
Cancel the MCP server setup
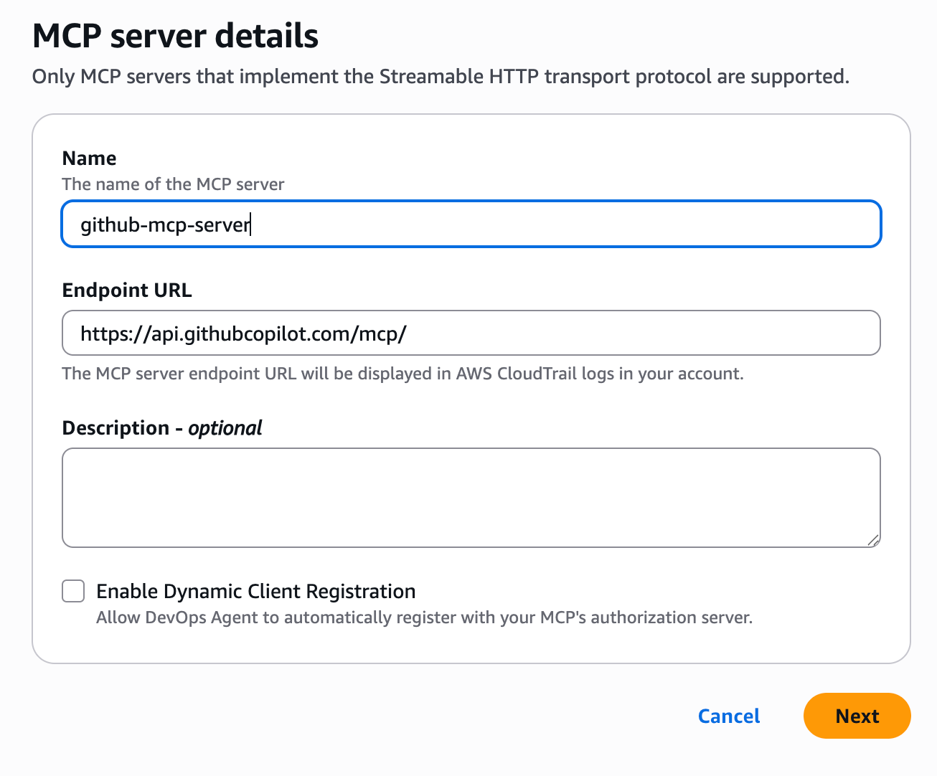[729, 716]
